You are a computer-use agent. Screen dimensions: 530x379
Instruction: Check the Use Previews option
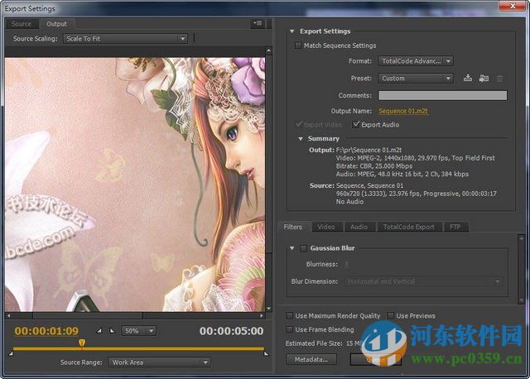coord(391,315)
